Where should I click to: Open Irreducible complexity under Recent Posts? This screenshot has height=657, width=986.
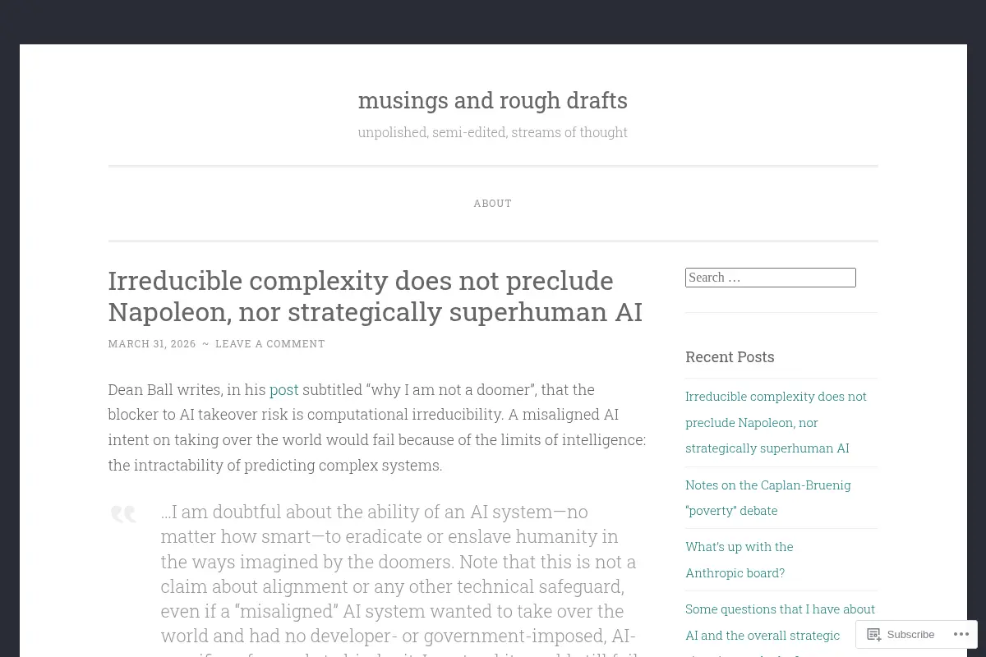pos(776,422)
